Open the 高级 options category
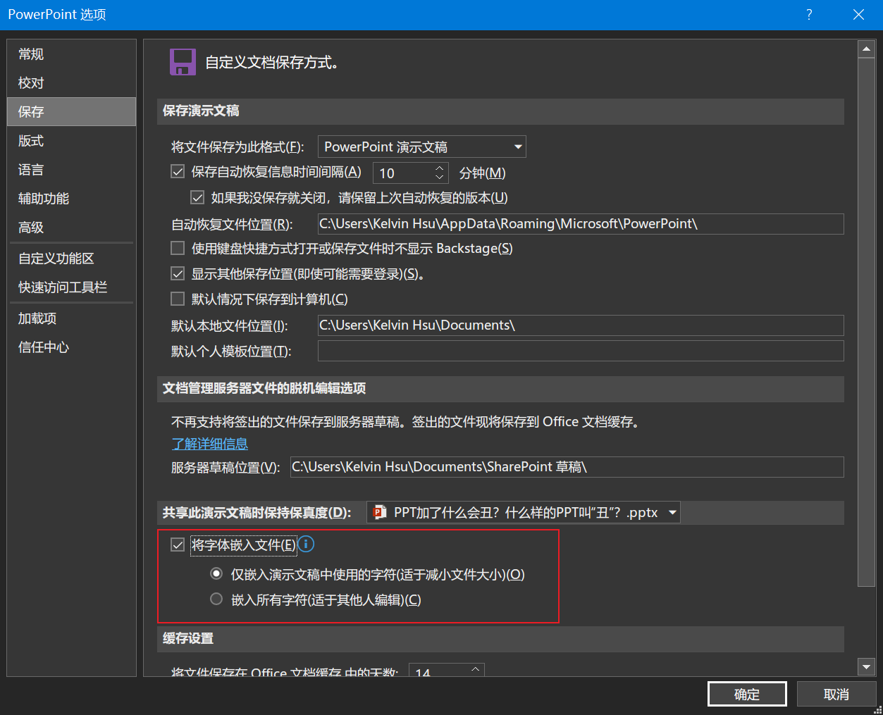The image size is (883, 715). [x=71, y=228]
